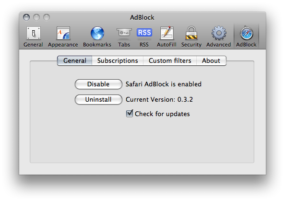Toggle the Check for updates checkbox

tap(130, 113)
